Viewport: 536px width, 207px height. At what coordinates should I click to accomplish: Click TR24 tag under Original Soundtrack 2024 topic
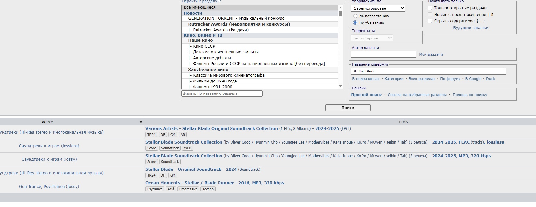click(x=151, y=176)
